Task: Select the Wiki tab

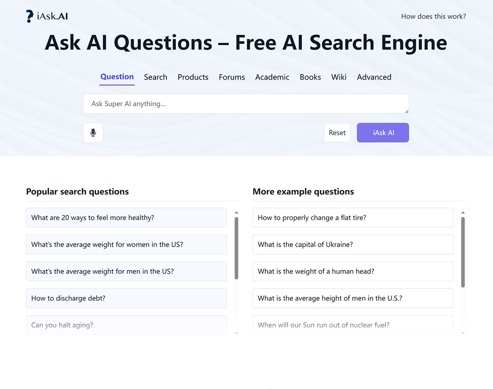Action: 339,77
